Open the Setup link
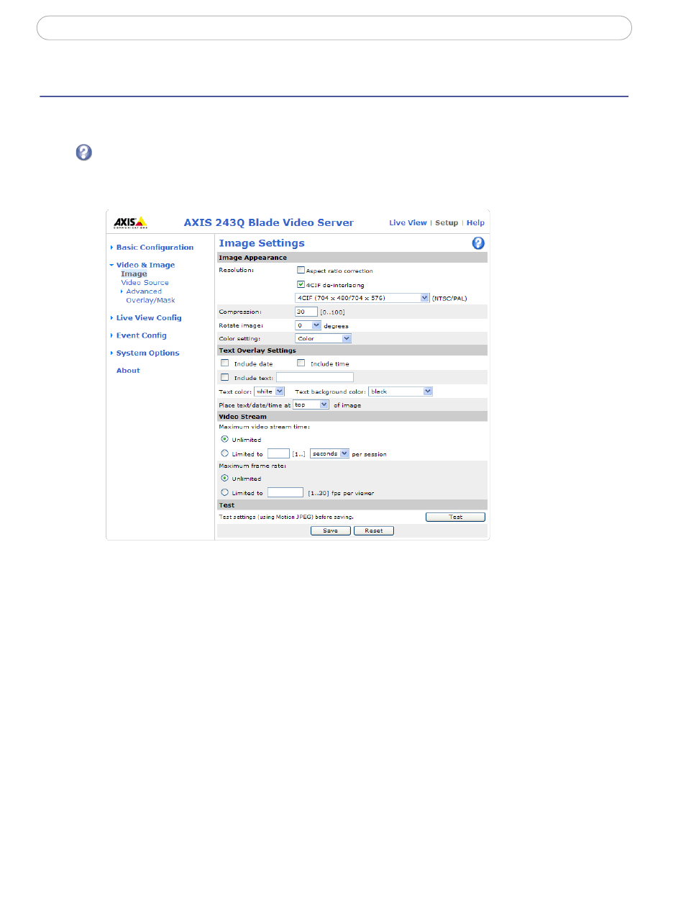Viewport: 686px width, 909px height. pyautogui.click(x=447, y=223)
